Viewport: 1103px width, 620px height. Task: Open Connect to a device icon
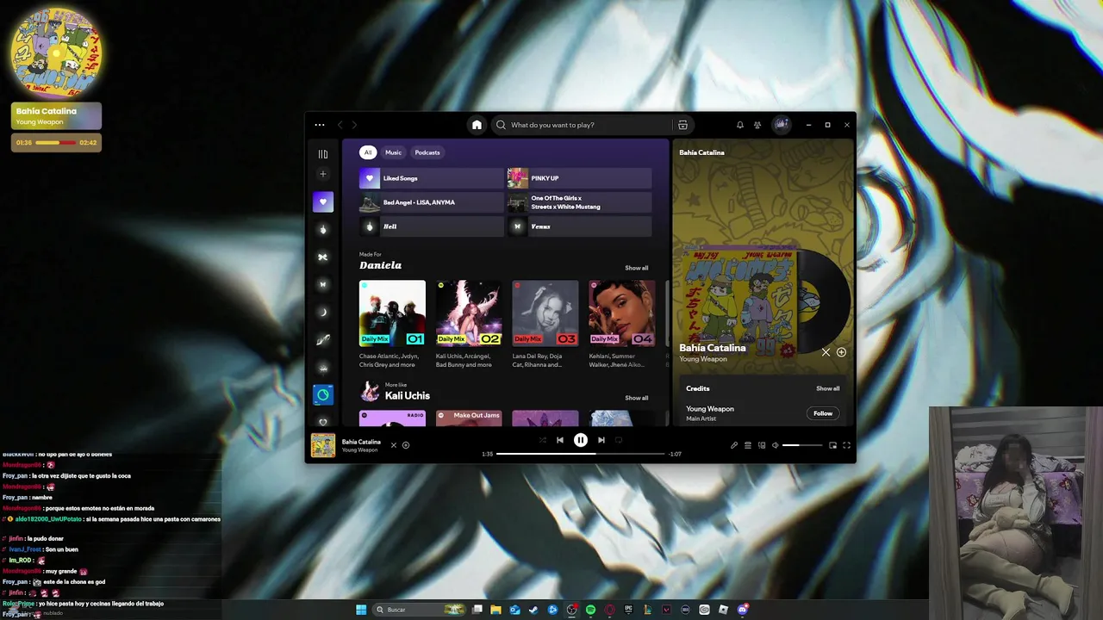[x=762, y=445]
